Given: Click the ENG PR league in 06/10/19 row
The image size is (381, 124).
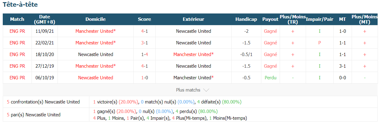Looking at the screenshot, I should [17, 78].
